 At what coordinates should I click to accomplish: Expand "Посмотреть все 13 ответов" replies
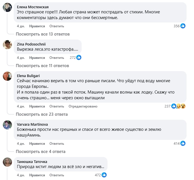pos(43,34)
